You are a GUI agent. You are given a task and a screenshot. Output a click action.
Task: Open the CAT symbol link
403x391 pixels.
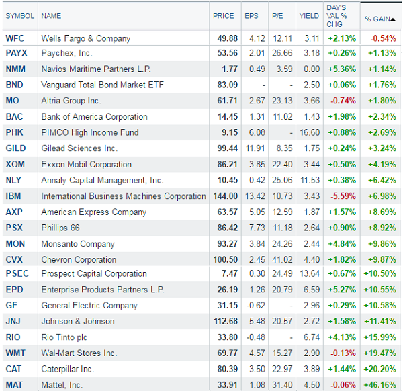pos(13,369)
